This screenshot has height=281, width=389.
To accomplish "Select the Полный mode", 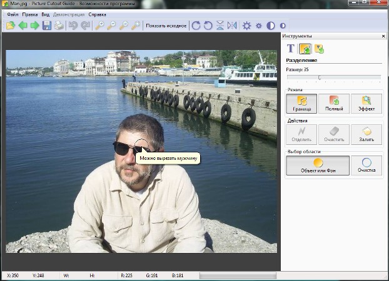I will [334, 104].
